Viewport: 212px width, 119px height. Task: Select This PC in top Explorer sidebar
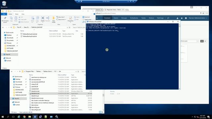coord(8,55)
